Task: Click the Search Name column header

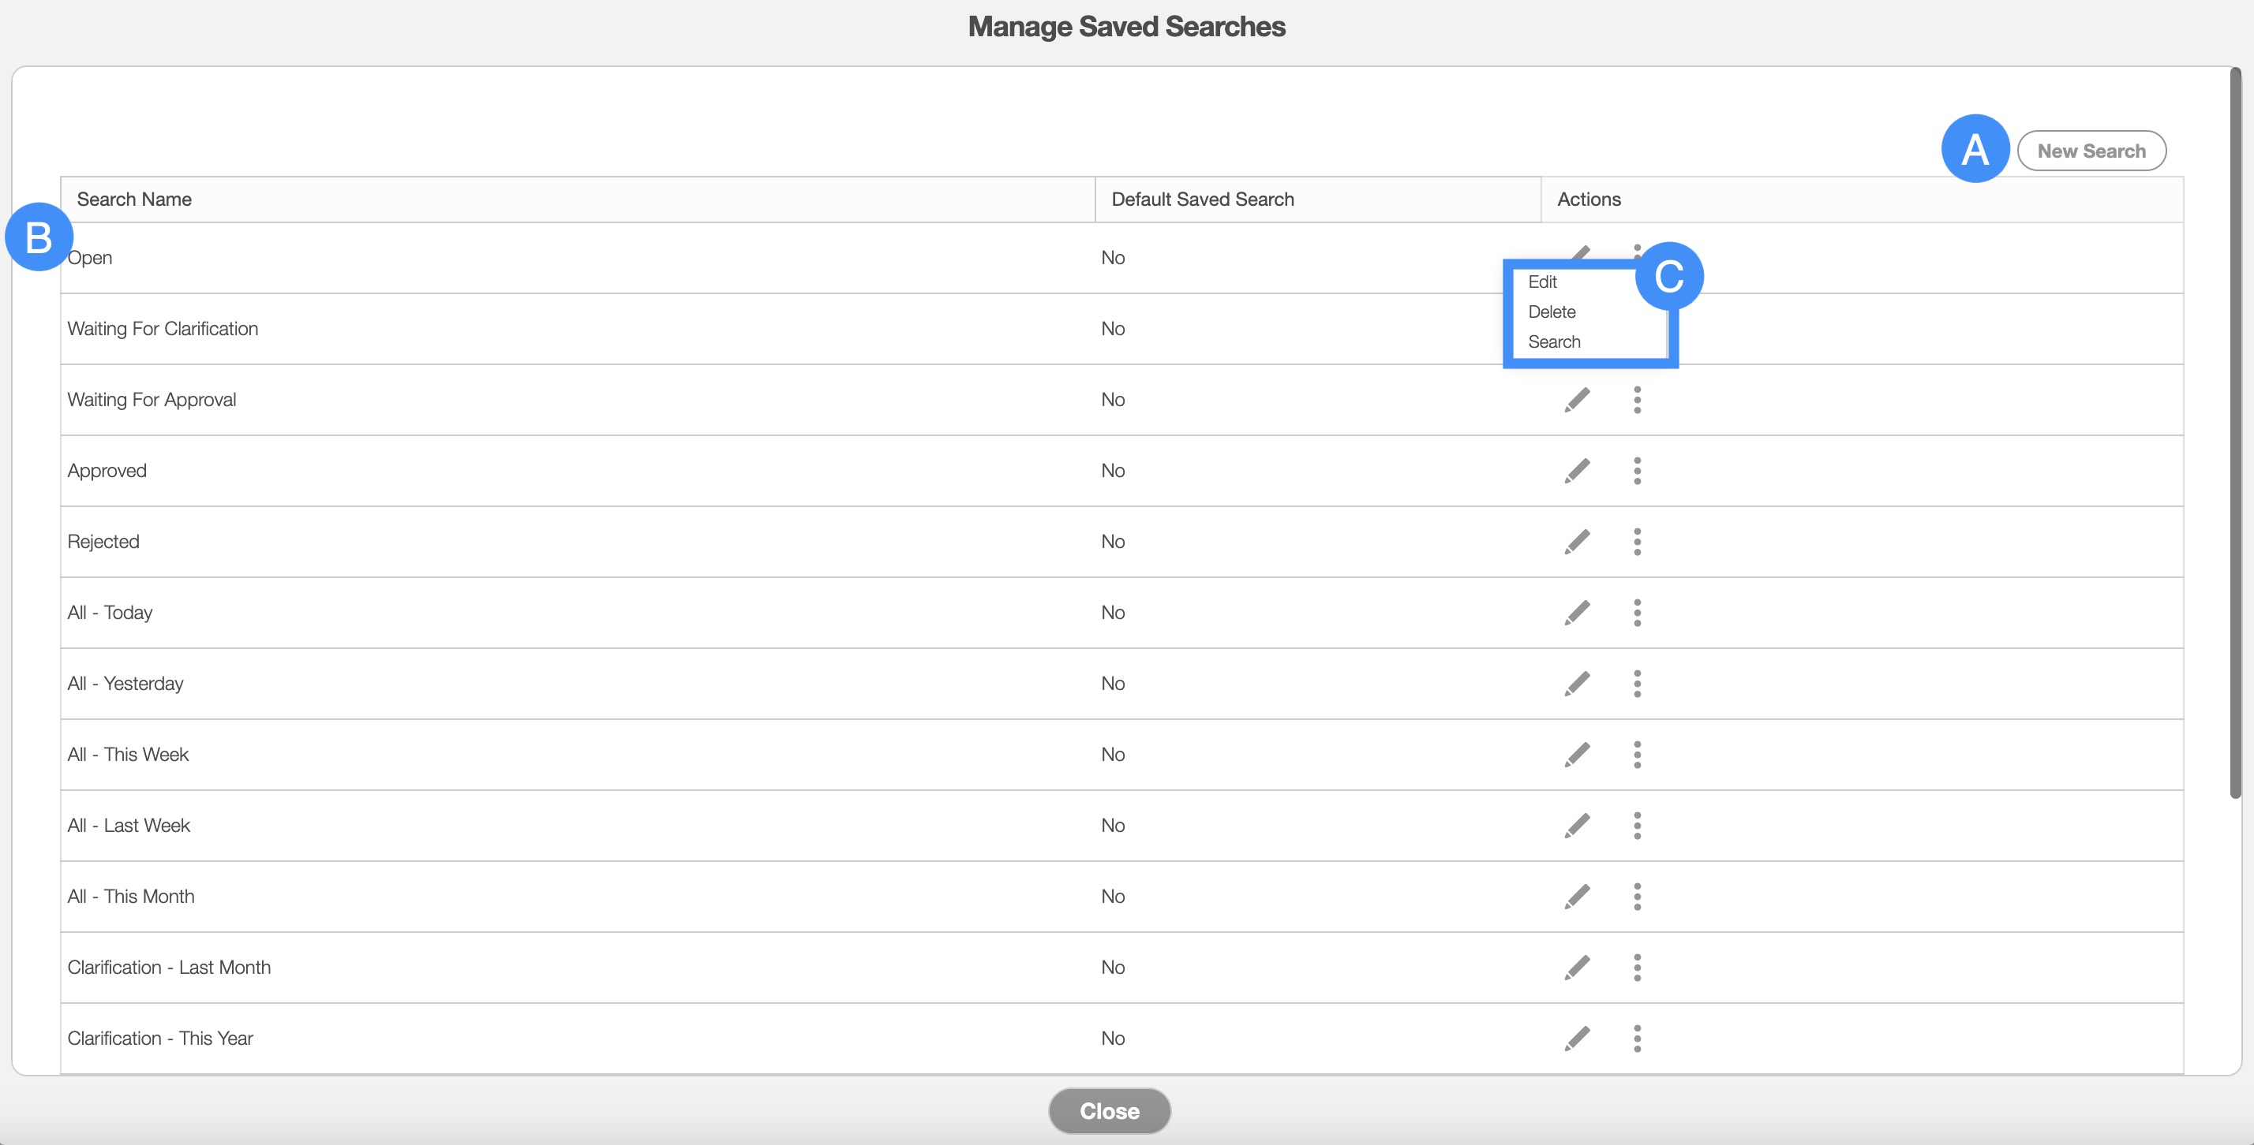Action: coord(135,200)
